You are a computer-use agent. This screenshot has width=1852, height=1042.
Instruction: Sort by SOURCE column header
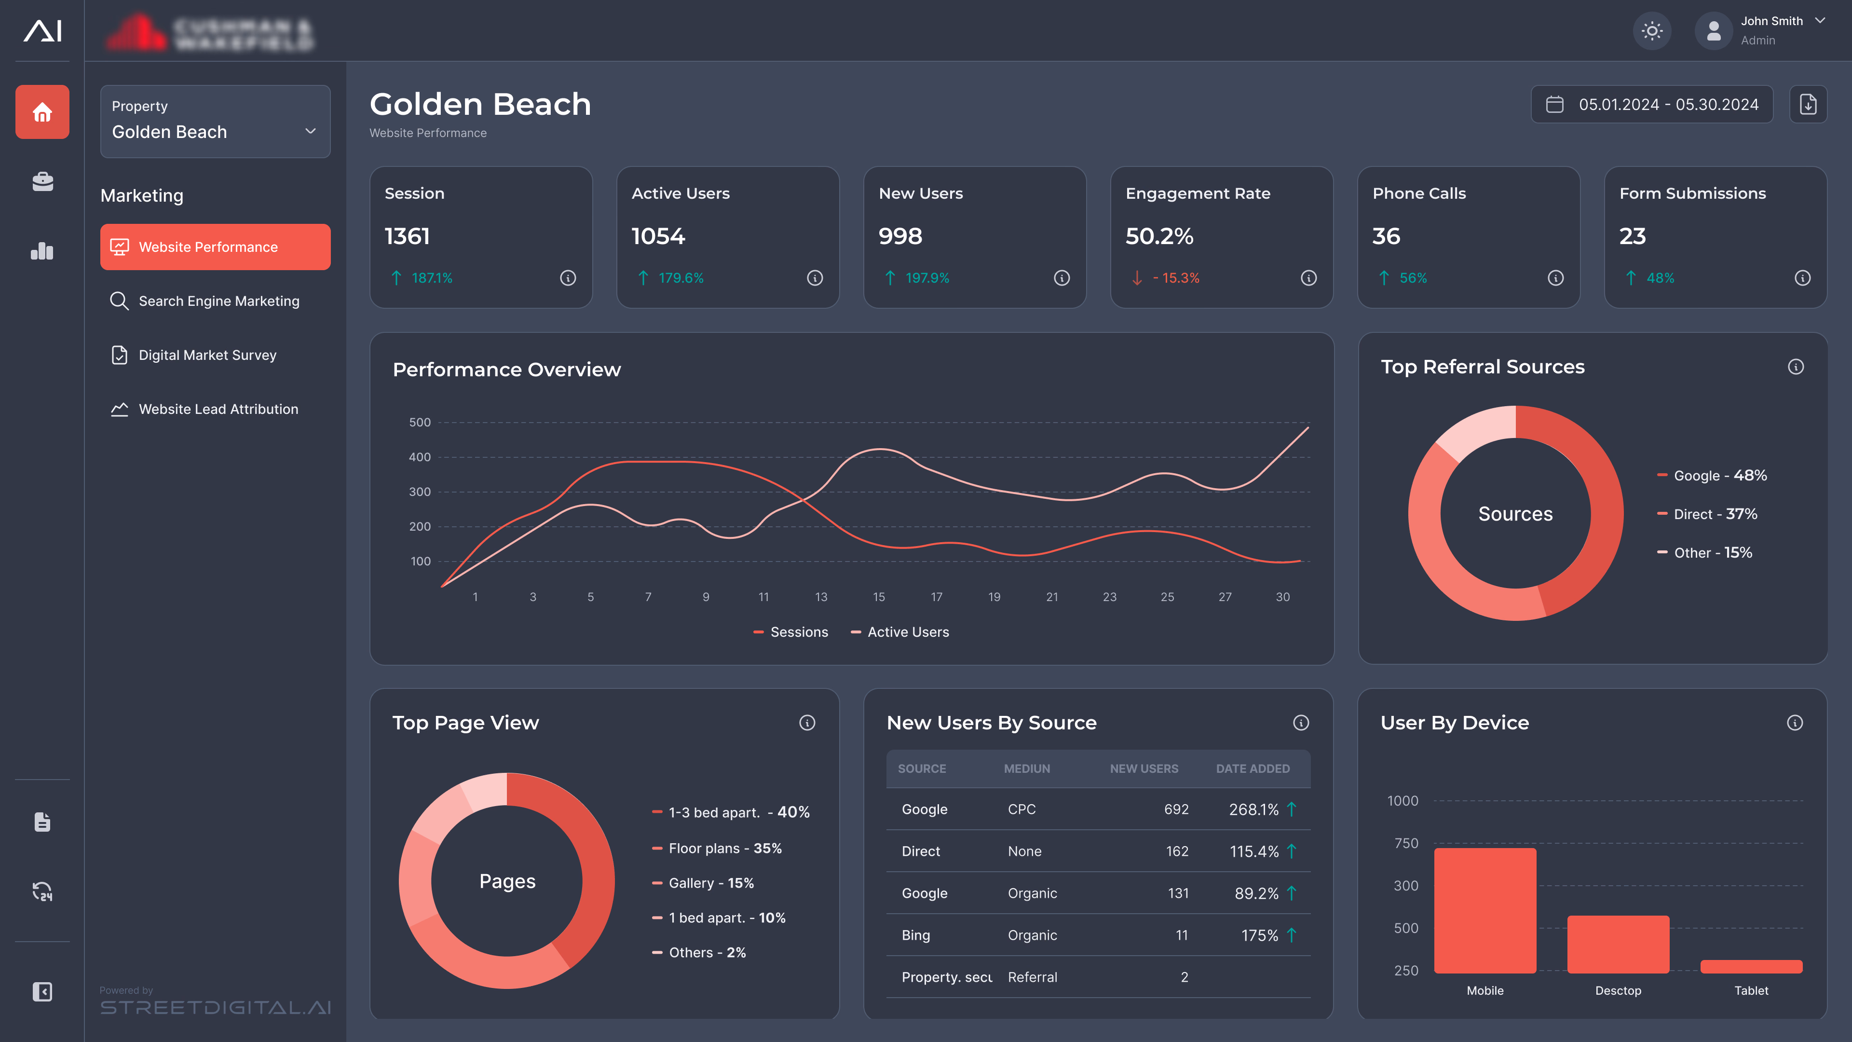pos(922,769)
